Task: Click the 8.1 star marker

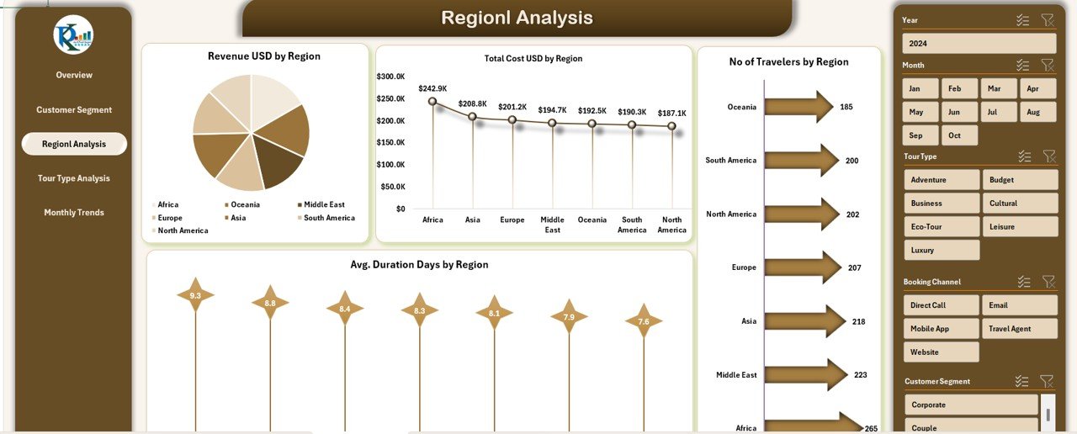Action: point(494,313)
